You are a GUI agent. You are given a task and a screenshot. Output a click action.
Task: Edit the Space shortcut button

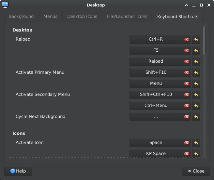156,143
